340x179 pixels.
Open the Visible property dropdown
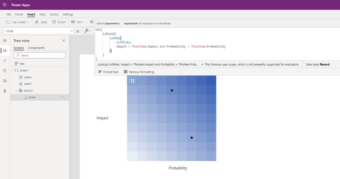[72, 31]
